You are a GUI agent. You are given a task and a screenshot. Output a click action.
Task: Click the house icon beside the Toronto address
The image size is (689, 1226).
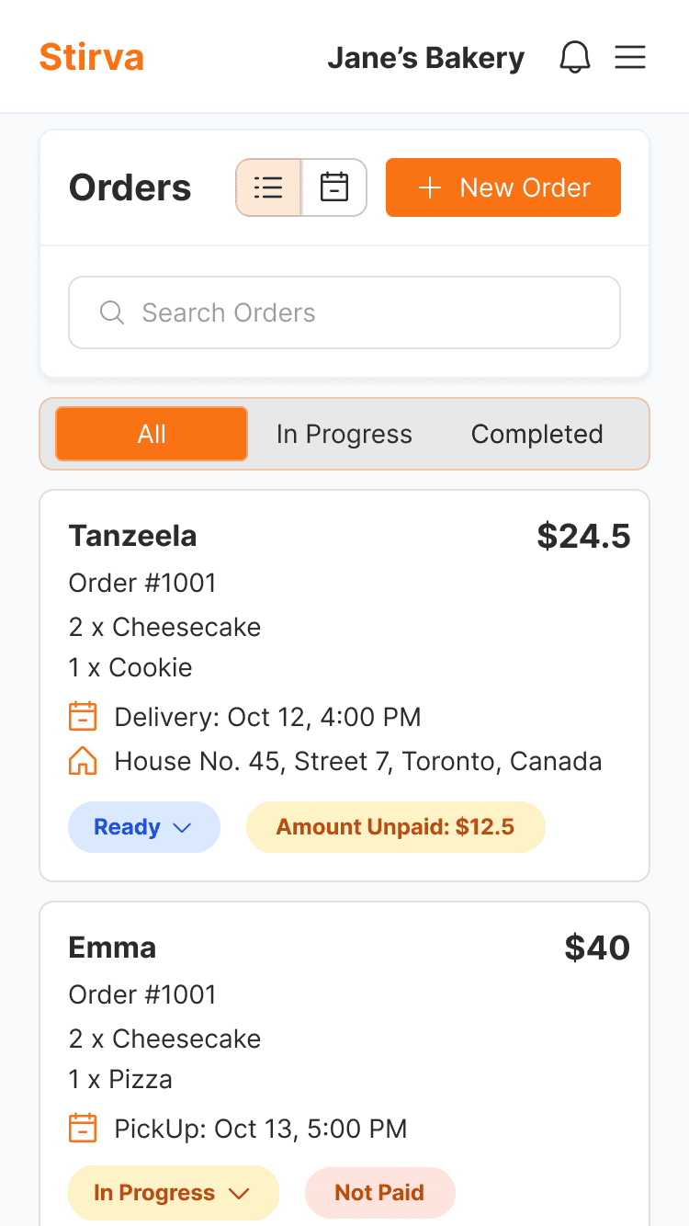click(83, 761)
